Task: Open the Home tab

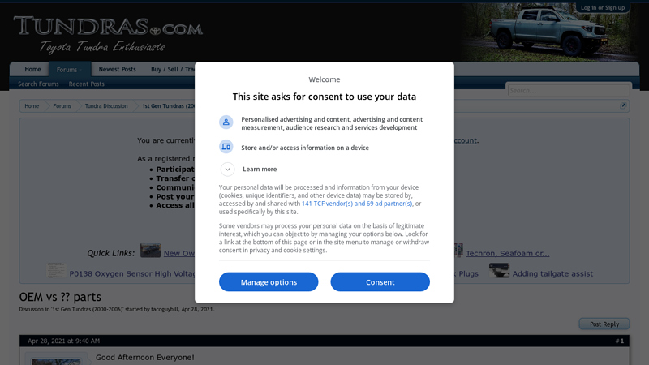Action: [32, 70]
